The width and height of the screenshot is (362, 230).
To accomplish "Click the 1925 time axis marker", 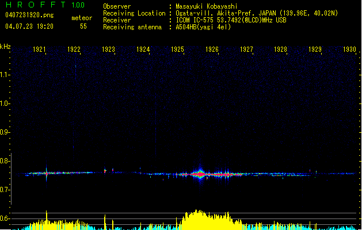I will pyautogui.click(x=177, y=49).
